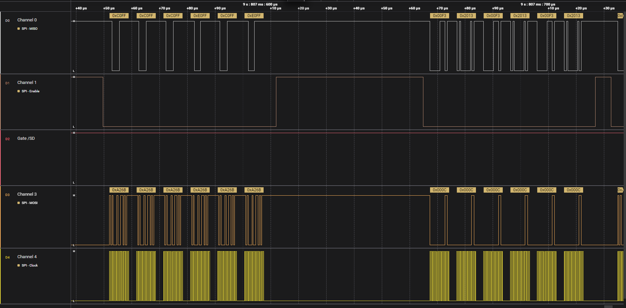The image size is (626, 308).
Task: Click the horizontal scrollbar thumb at bottom right
Action: [x=608, y=306]
